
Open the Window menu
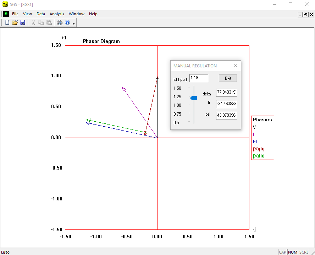[77, 14]
